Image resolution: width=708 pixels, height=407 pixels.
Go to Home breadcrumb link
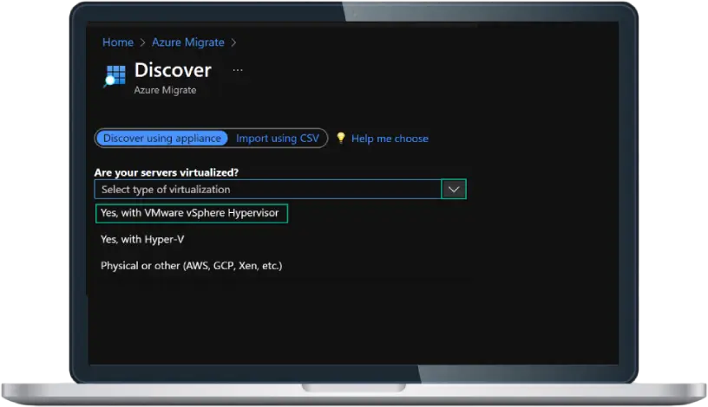(118, 42)
